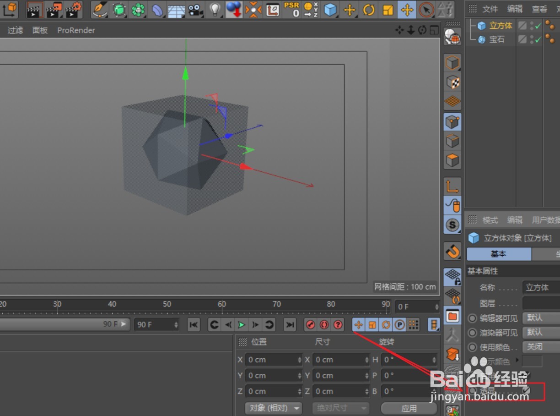Toggle Tweak mode mouse icon
The width and height of the screenshot is (560, 416).
coord(452,205)
